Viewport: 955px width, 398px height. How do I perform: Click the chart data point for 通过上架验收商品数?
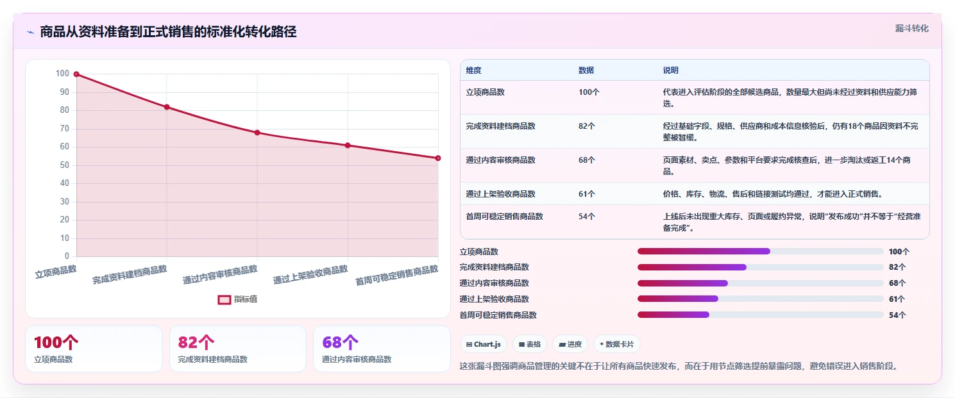pyautogui.click(x=348, y=145)
